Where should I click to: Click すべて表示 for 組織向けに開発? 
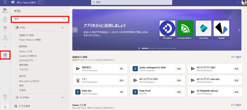click(236, 57)
